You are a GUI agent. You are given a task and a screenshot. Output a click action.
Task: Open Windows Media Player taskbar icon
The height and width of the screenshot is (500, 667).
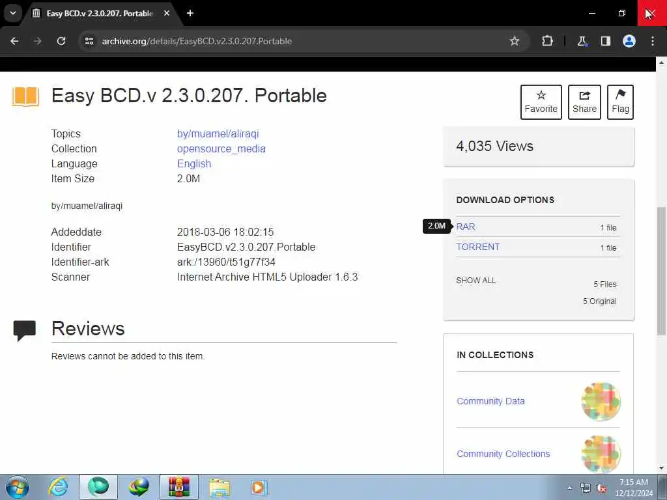pos(258,487)
